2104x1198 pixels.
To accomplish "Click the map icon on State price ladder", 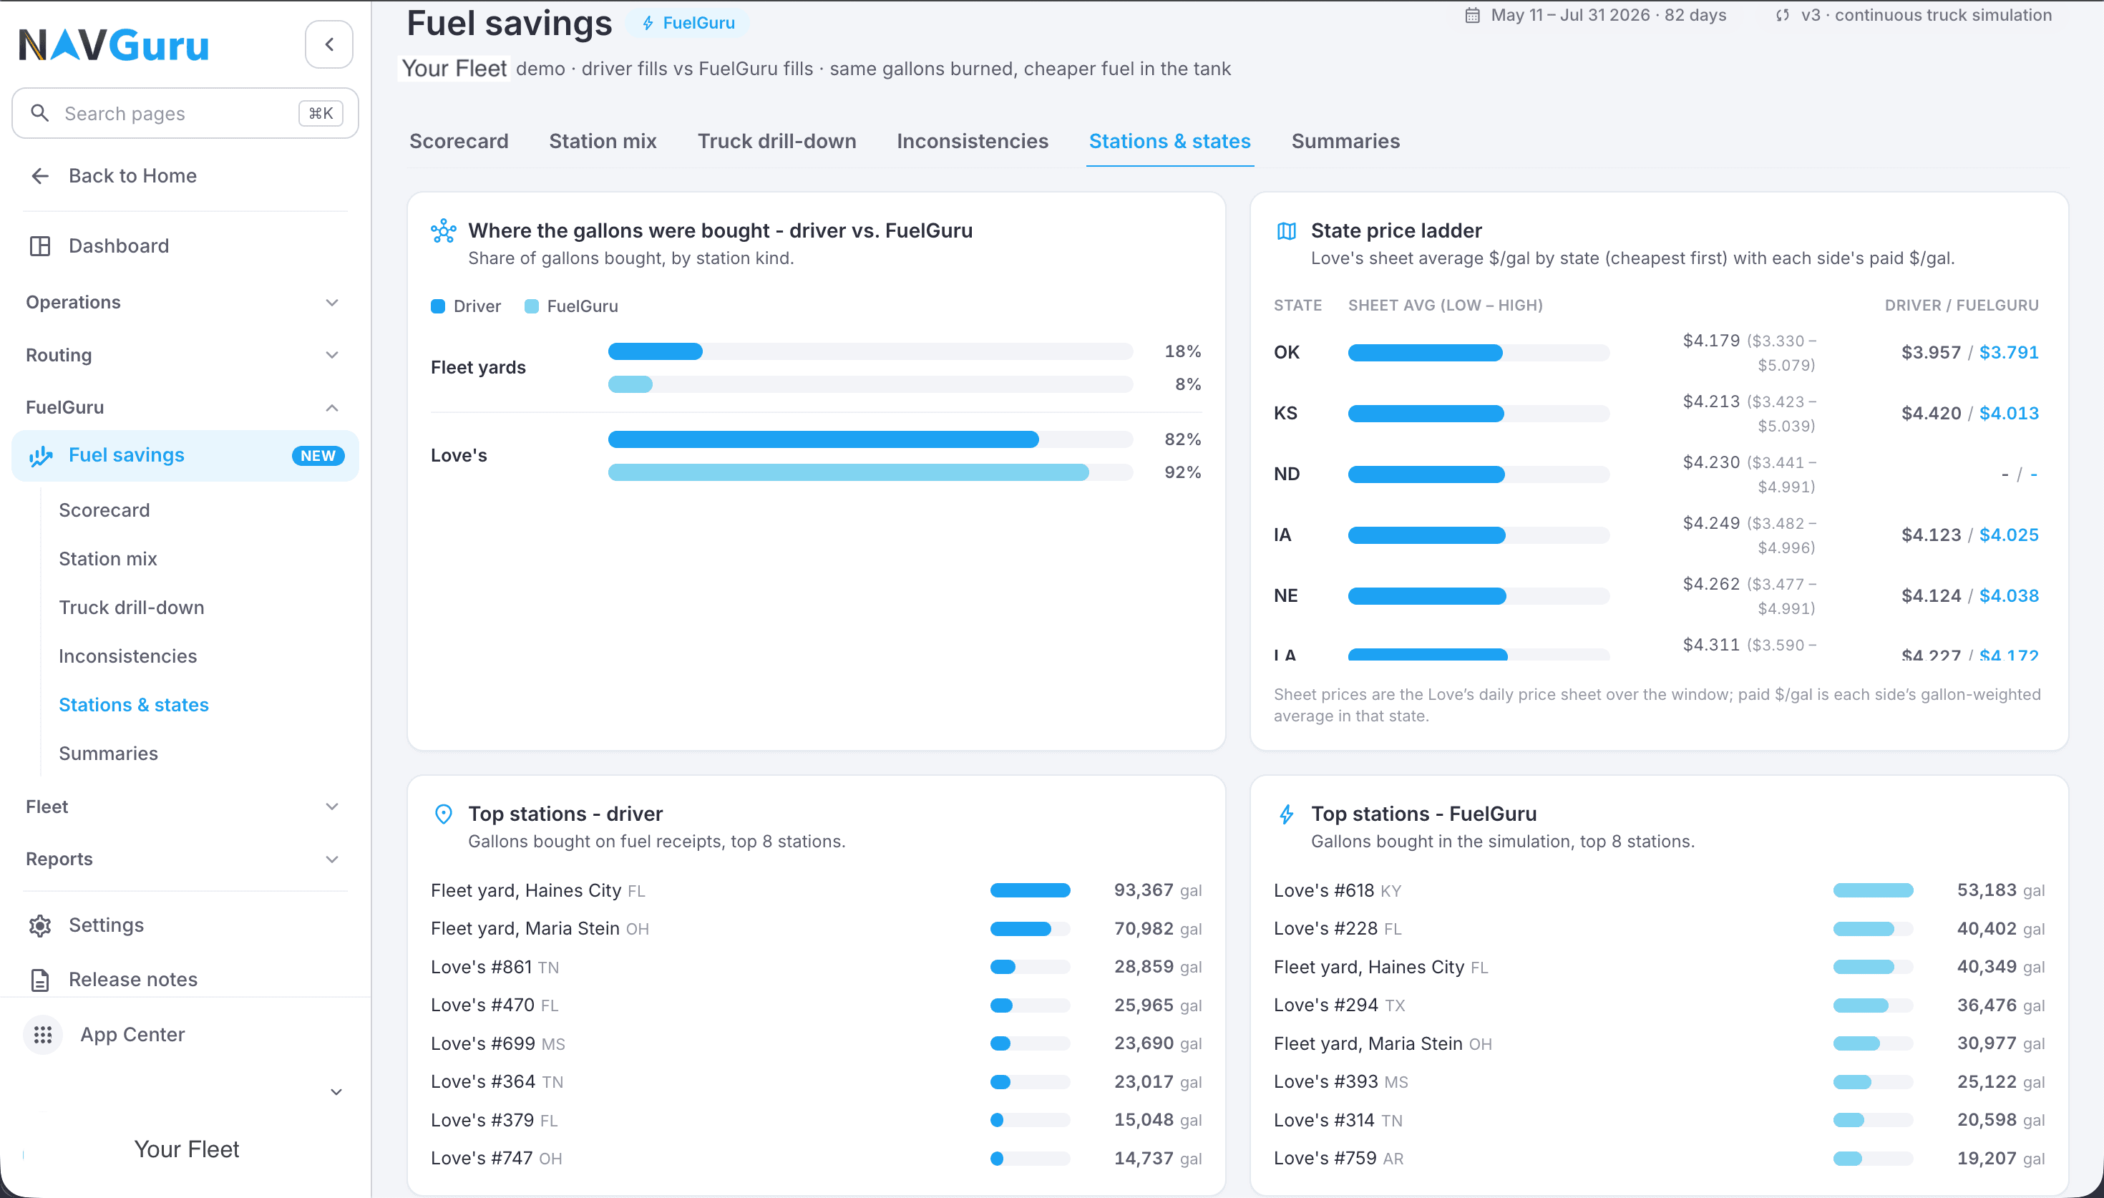I will pos(1287,231).
